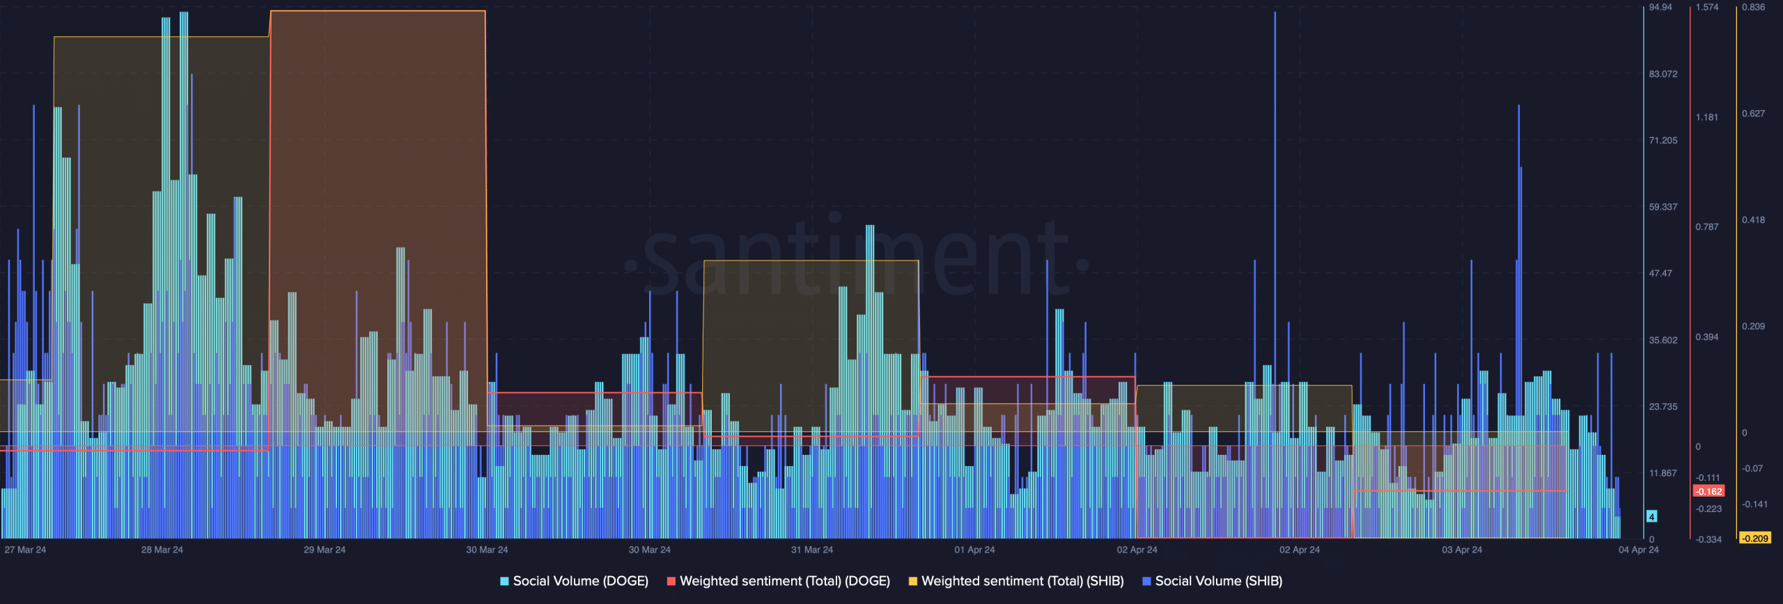This screenshot has height=604, width=1783.
Task: Select the cyan Social Volume DOGE swatch
Action: 504,581
